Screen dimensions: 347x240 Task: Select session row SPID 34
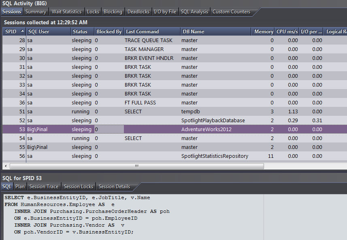click(175, 93)
